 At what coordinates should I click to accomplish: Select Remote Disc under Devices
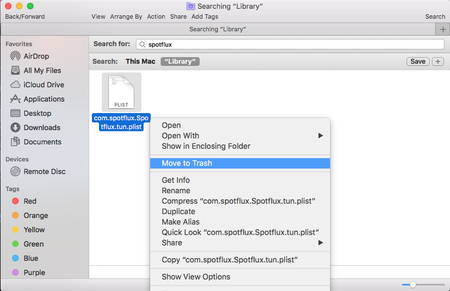[x=38, y=171]
